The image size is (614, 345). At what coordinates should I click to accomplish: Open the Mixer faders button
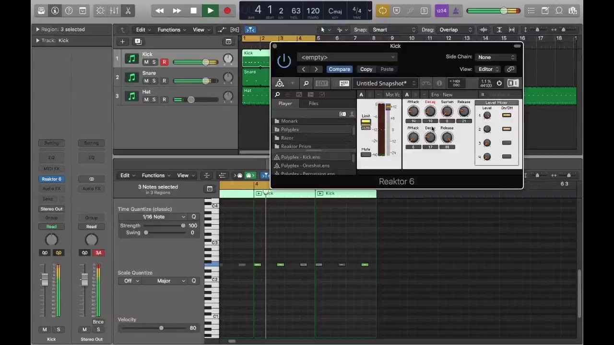114,11
